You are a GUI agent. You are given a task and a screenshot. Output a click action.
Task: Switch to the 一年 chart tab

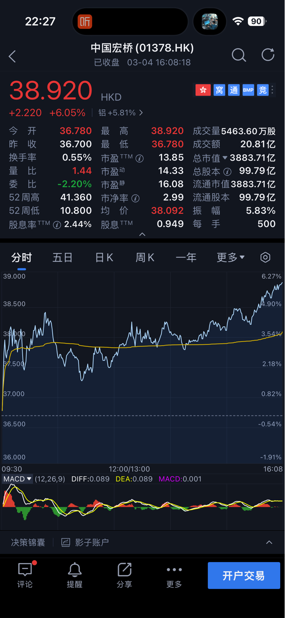[x=186, y=257]
